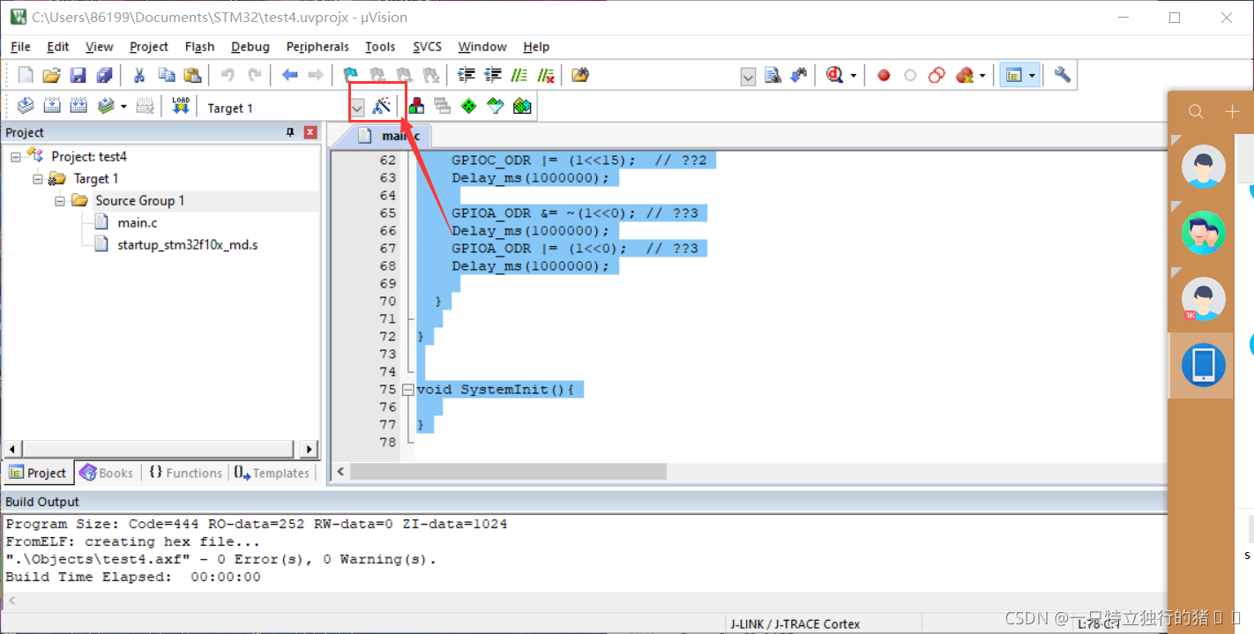The height and width of the screenshot is (634, 1254).
Task: Disable all breakpoints with double circle icon
Action: pos(937,75)
